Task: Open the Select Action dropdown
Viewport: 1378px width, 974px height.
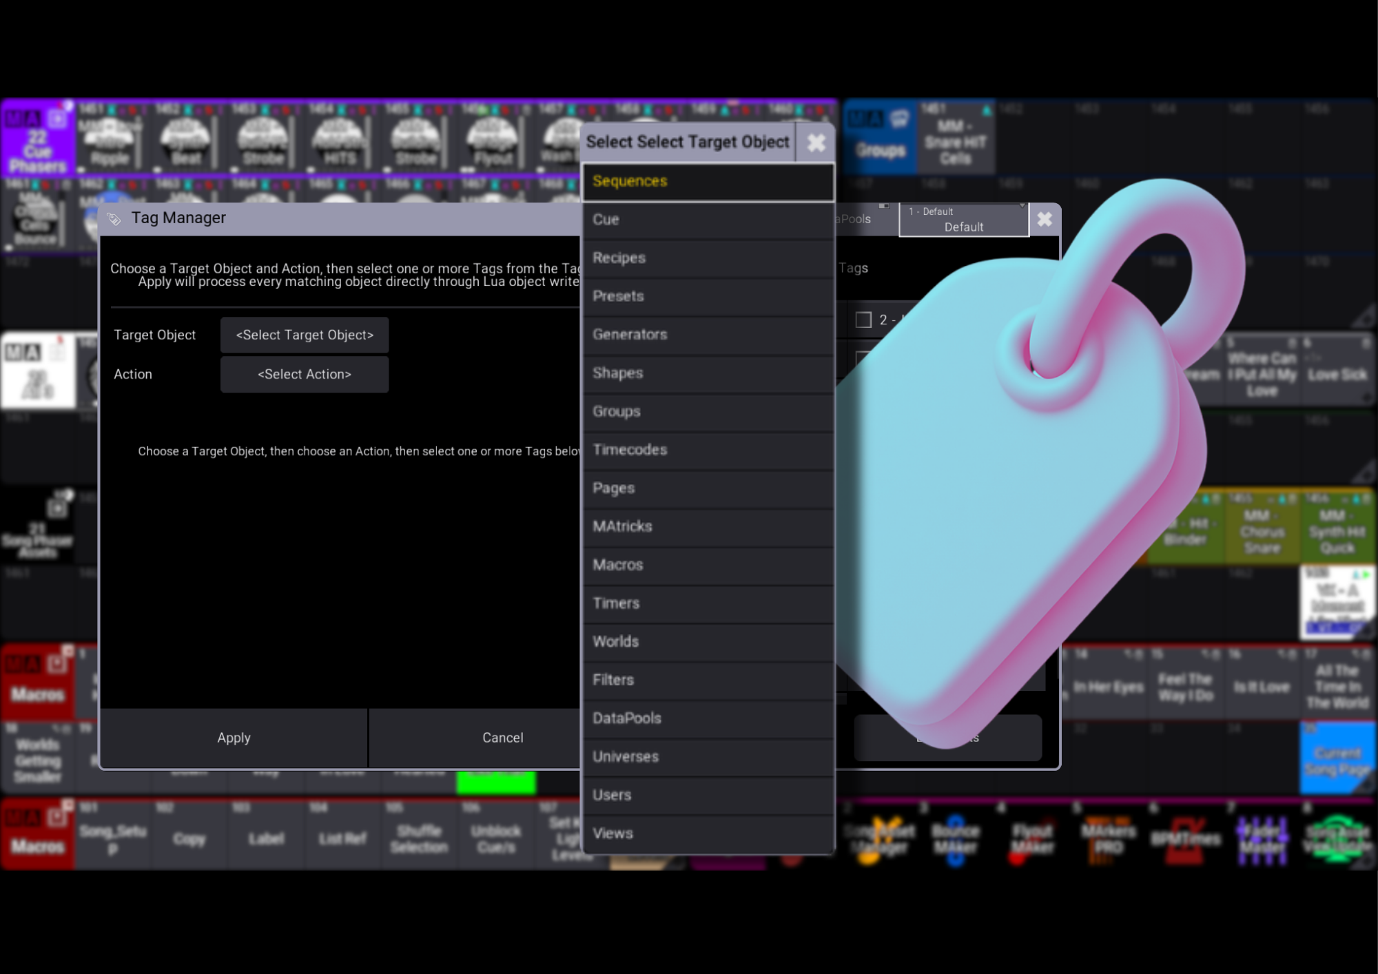Action: (x=305, y=375)
